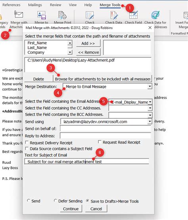Open the Help tab
The width and height of the screenshot is (188, 220).
click(x=88, y=5)
